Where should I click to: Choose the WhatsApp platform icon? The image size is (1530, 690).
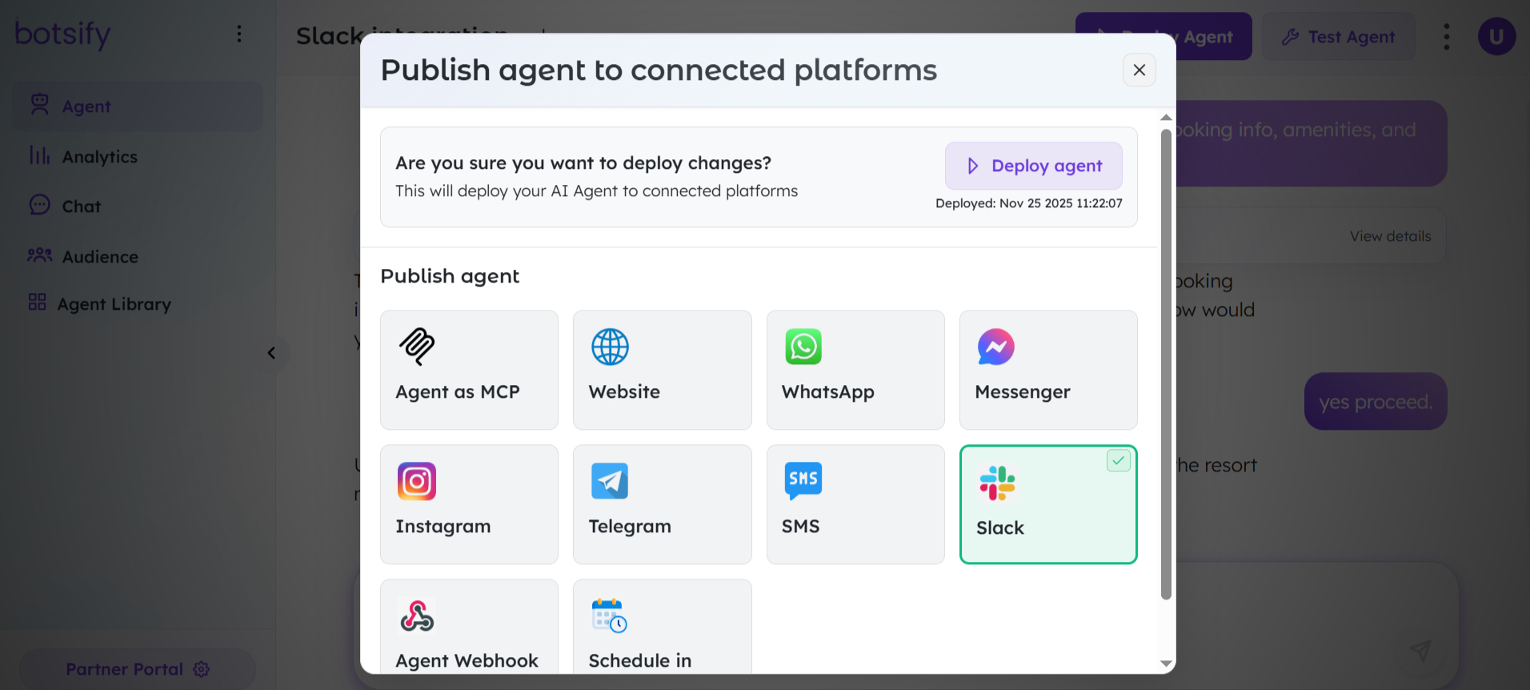point(803,347)
